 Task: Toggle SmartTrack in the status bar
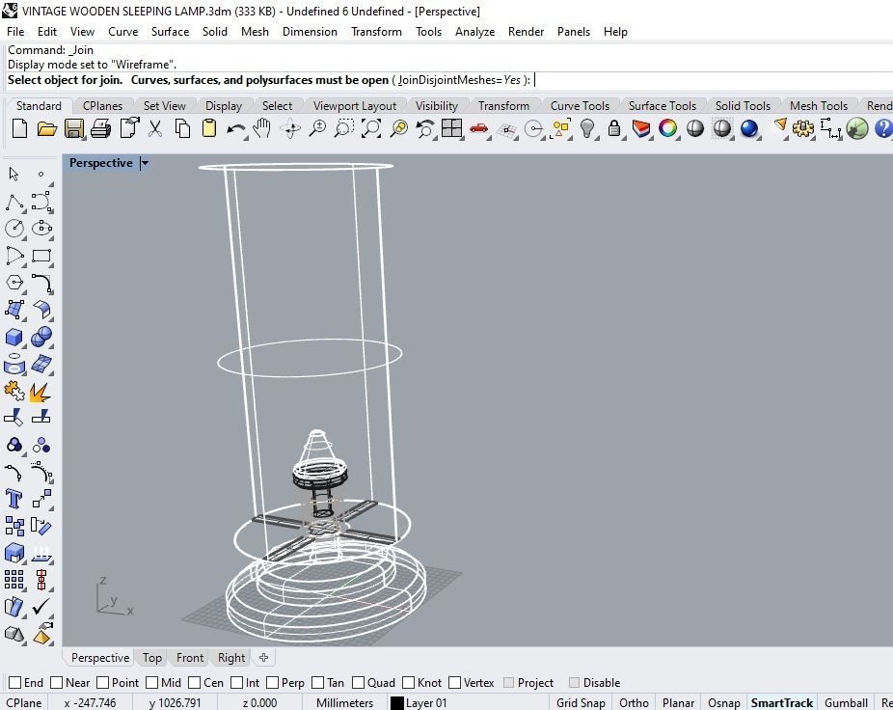click(781, 703)
